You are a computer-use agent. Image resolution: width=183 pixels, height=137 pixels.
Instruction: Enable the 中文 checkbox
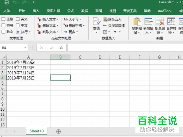coord(18,25)
